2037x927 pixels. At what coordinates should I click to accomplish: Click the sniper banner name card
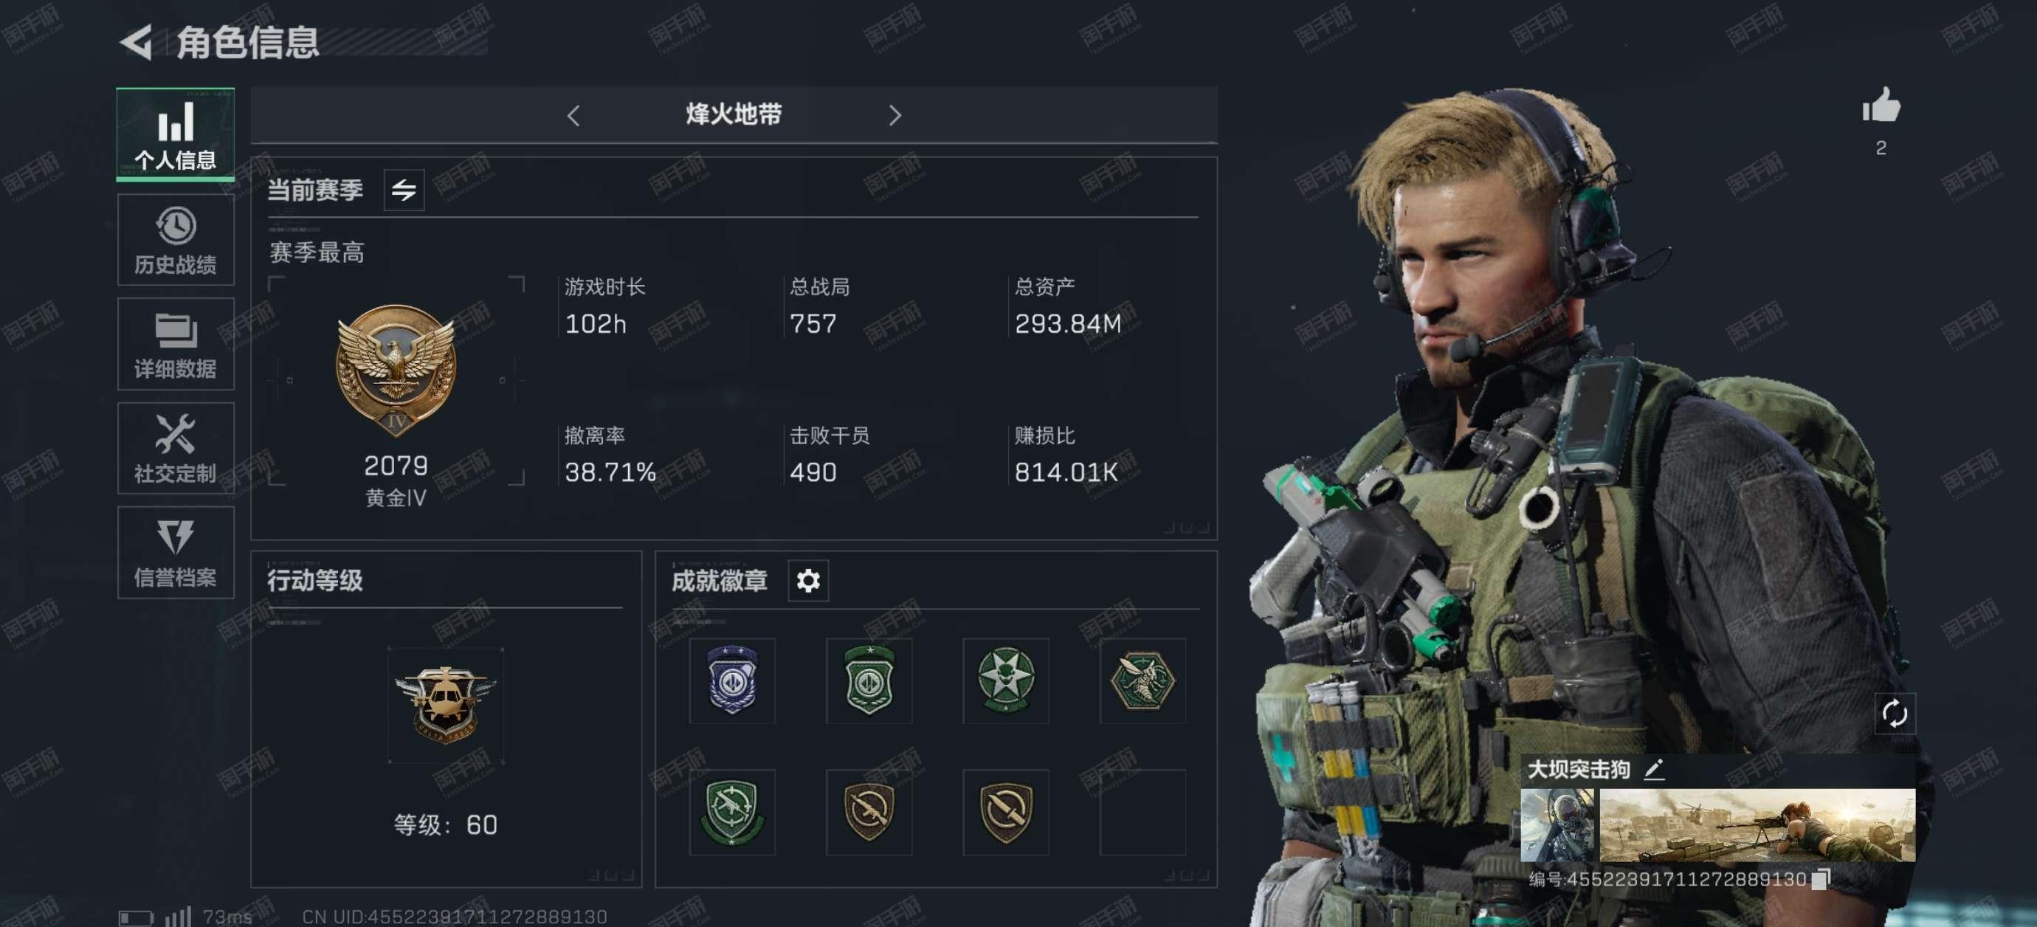1757,825
